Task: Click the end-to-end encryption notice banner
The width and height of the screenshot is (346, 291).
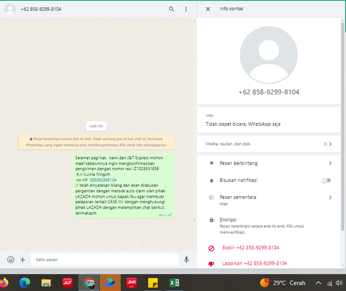Action: click(96, 142)
